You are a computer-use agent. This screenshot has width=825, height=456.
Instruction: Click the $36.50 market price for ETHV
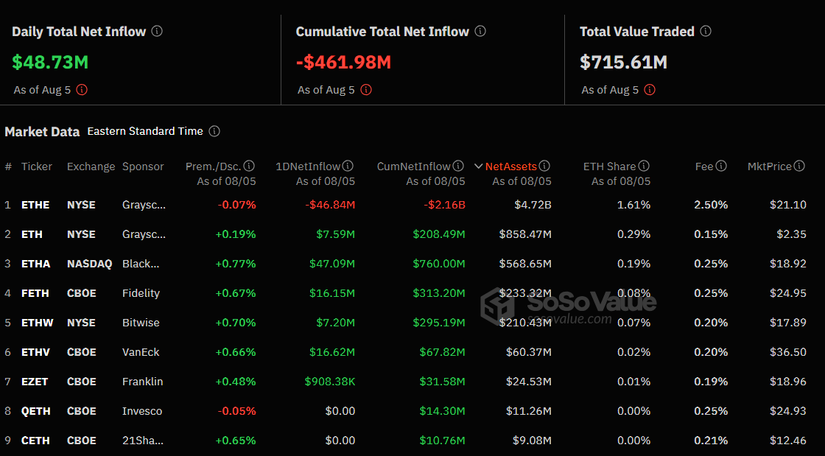tap(787, 352)
